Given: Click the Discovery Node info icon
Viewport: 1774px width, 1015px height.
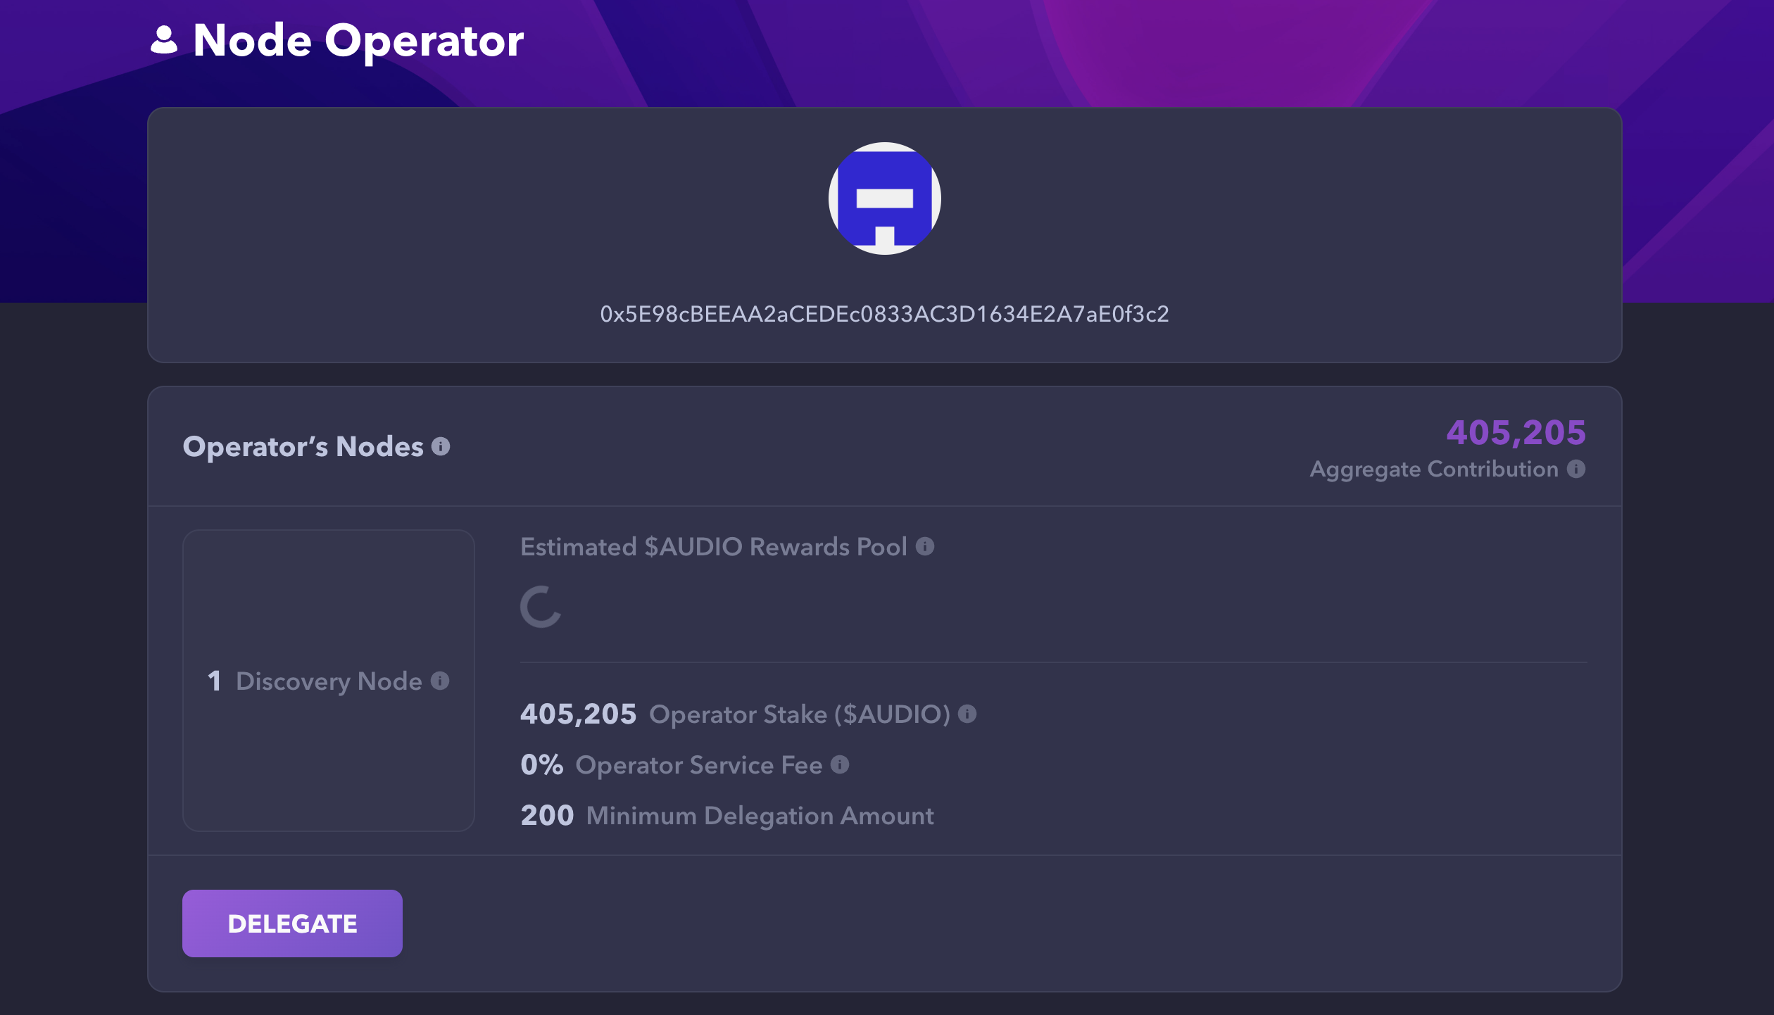Looking at the screenshot, I should click(440, 681).
